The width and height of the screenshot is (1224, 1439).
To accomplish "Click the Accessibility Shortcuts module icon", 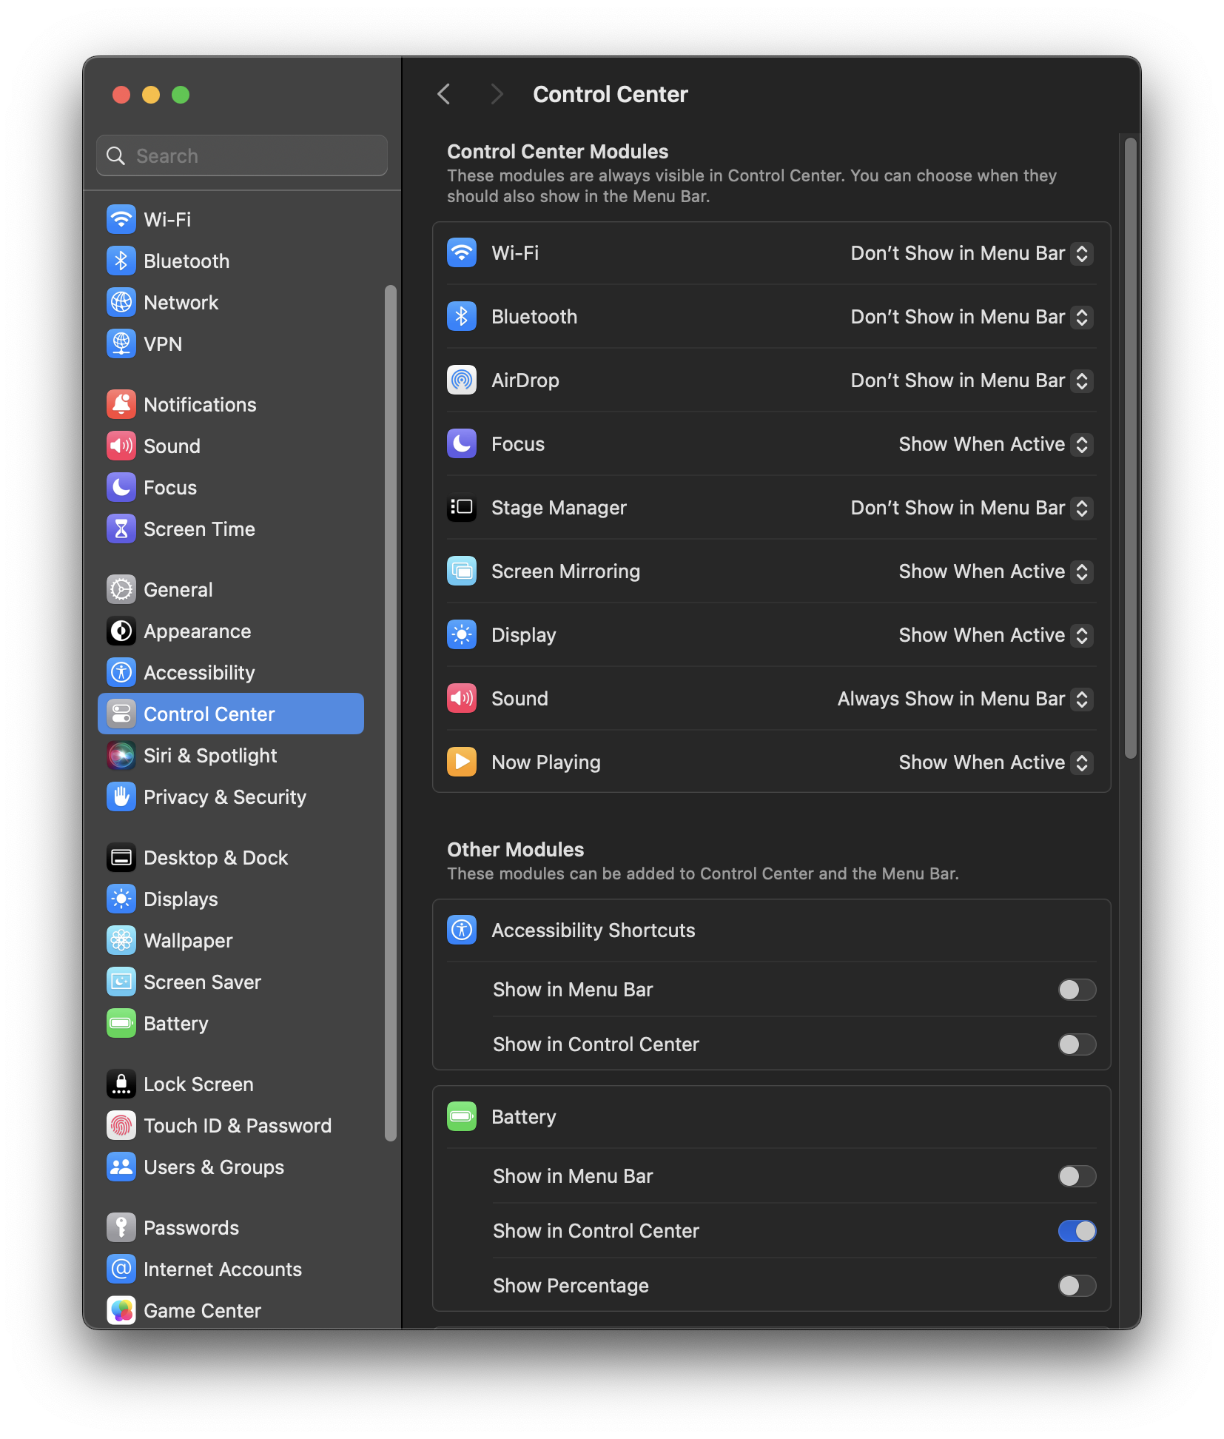I will point(462,930).
